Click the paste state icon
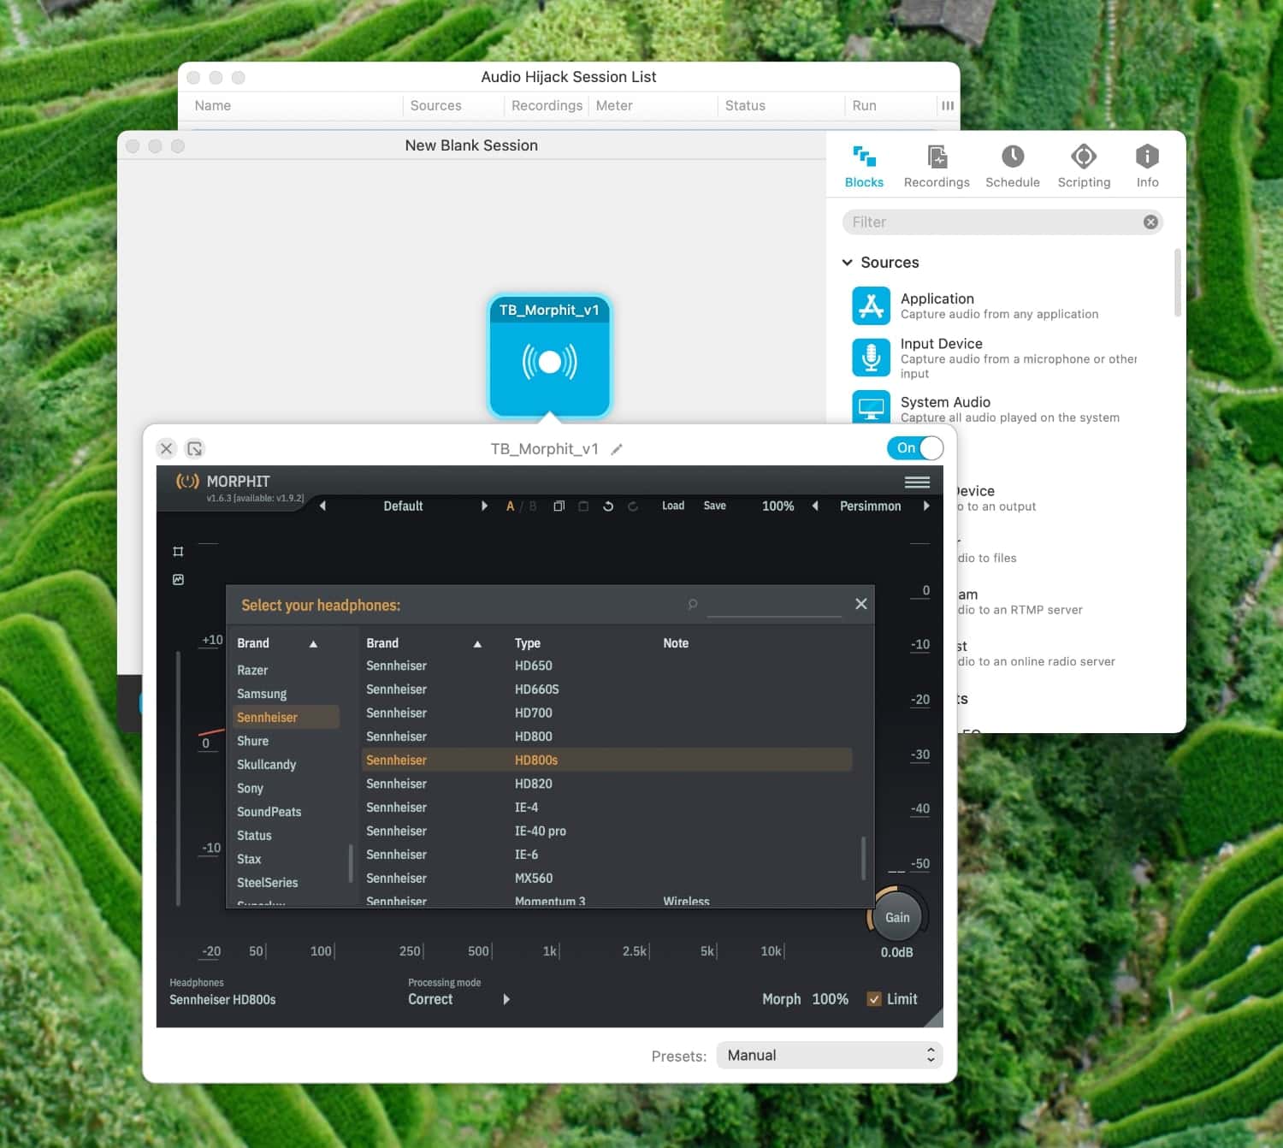Screen dimensions: 1283x1148 click(583, 506)
